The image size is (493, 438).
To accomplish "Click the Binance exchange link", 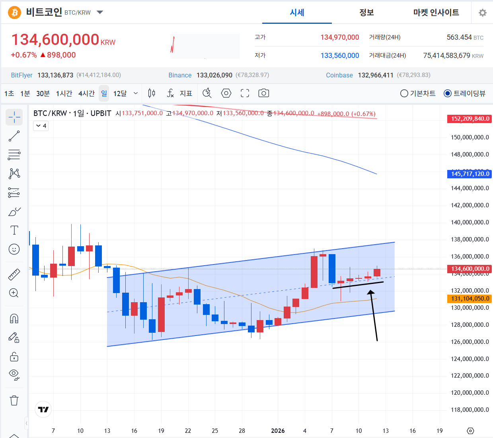I will pos(180,75).
